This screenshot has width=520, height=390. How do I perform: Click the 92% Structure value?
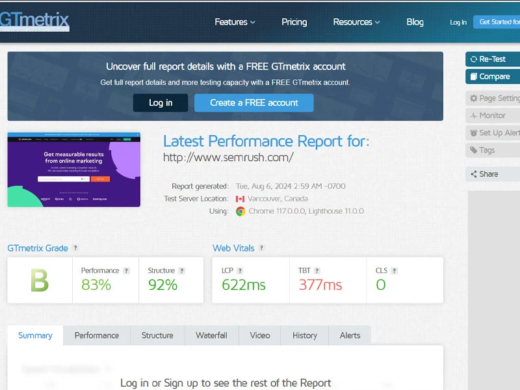(163, 285)
